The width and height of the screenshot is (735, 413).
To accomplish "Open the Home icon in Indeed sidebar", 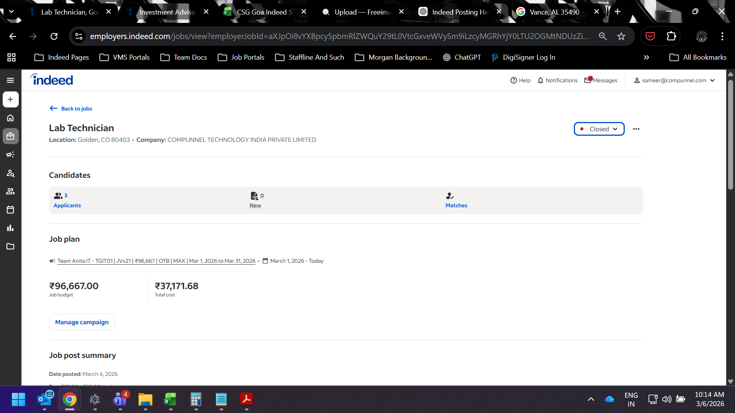I will pyautogui.click(x=10, y=118).
